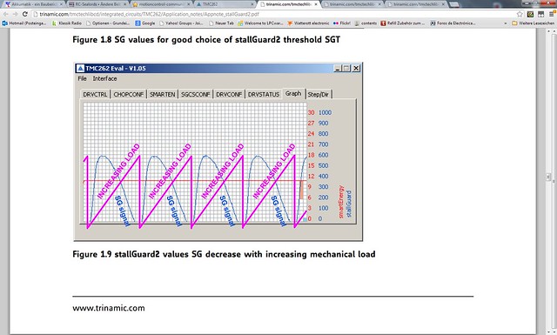This screenshot has width=557, height=335.
Task: Open the Watterott electronic bookmark
Action: [308, 23]
